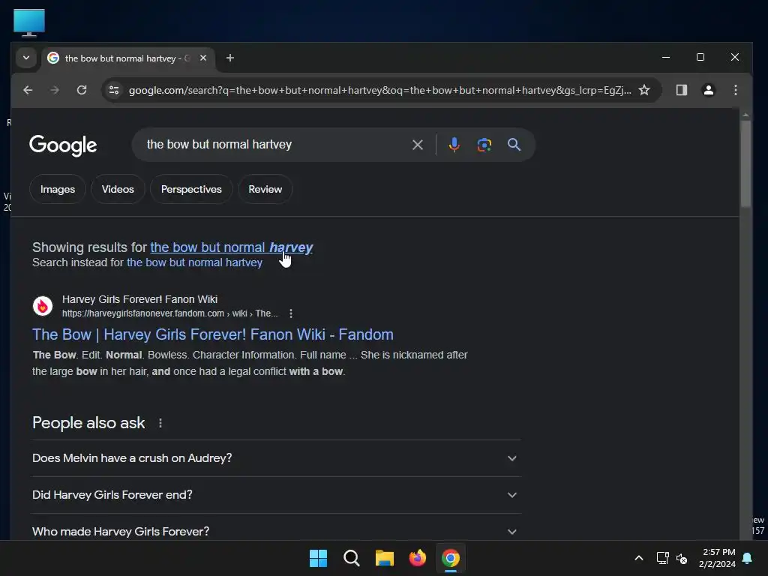
Task: Bookmark this page with the star icon
Action: (x=644, y=90)
